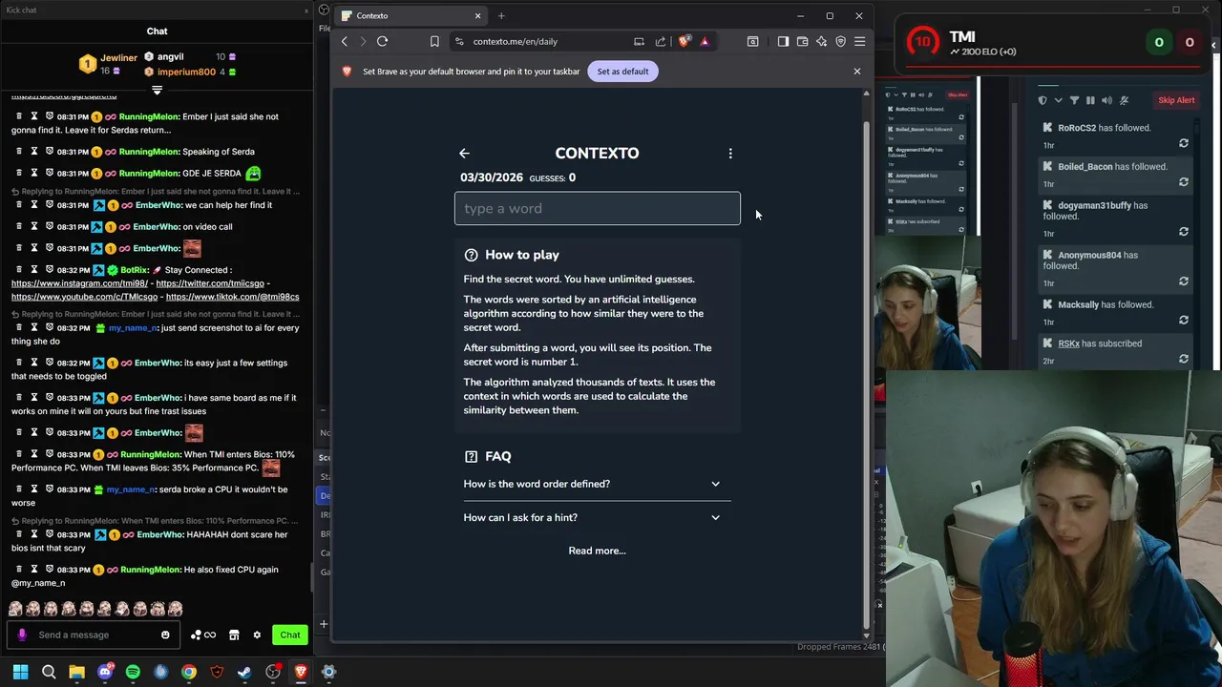Replay the Anonymous804 follow alert
Image resolution: width=1222 pixels, height=687 pixels.
[1184, 281]
